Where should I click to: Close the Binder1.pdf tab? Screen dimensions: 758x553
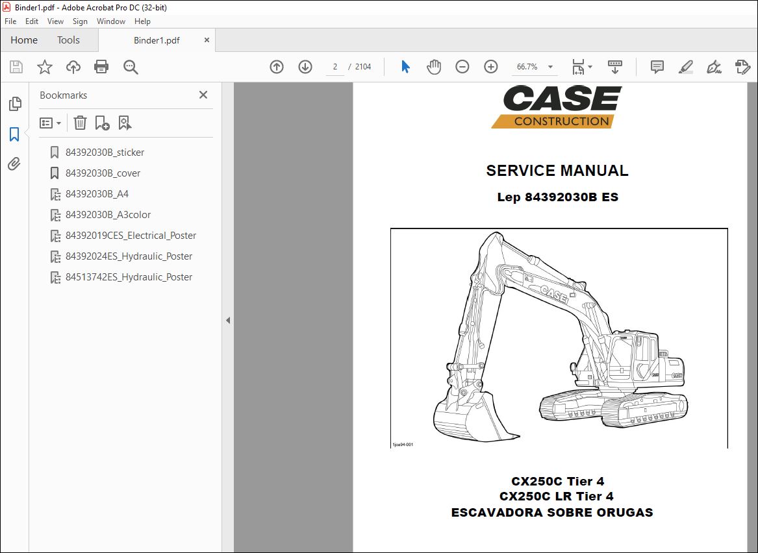[207, 40]
